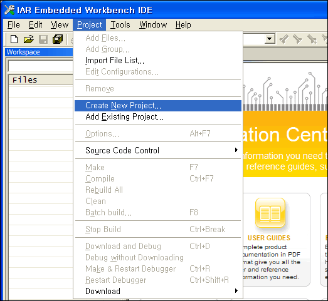Click Debug without Downloading entry

coord(158,258)
